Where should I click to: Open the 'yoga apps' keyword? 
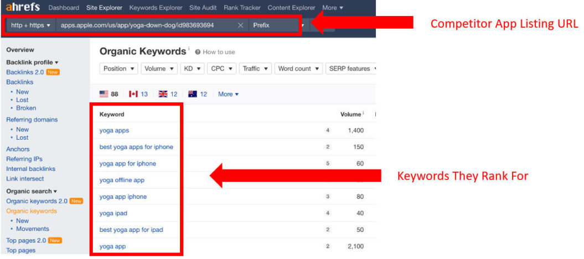tap(115, 130)
